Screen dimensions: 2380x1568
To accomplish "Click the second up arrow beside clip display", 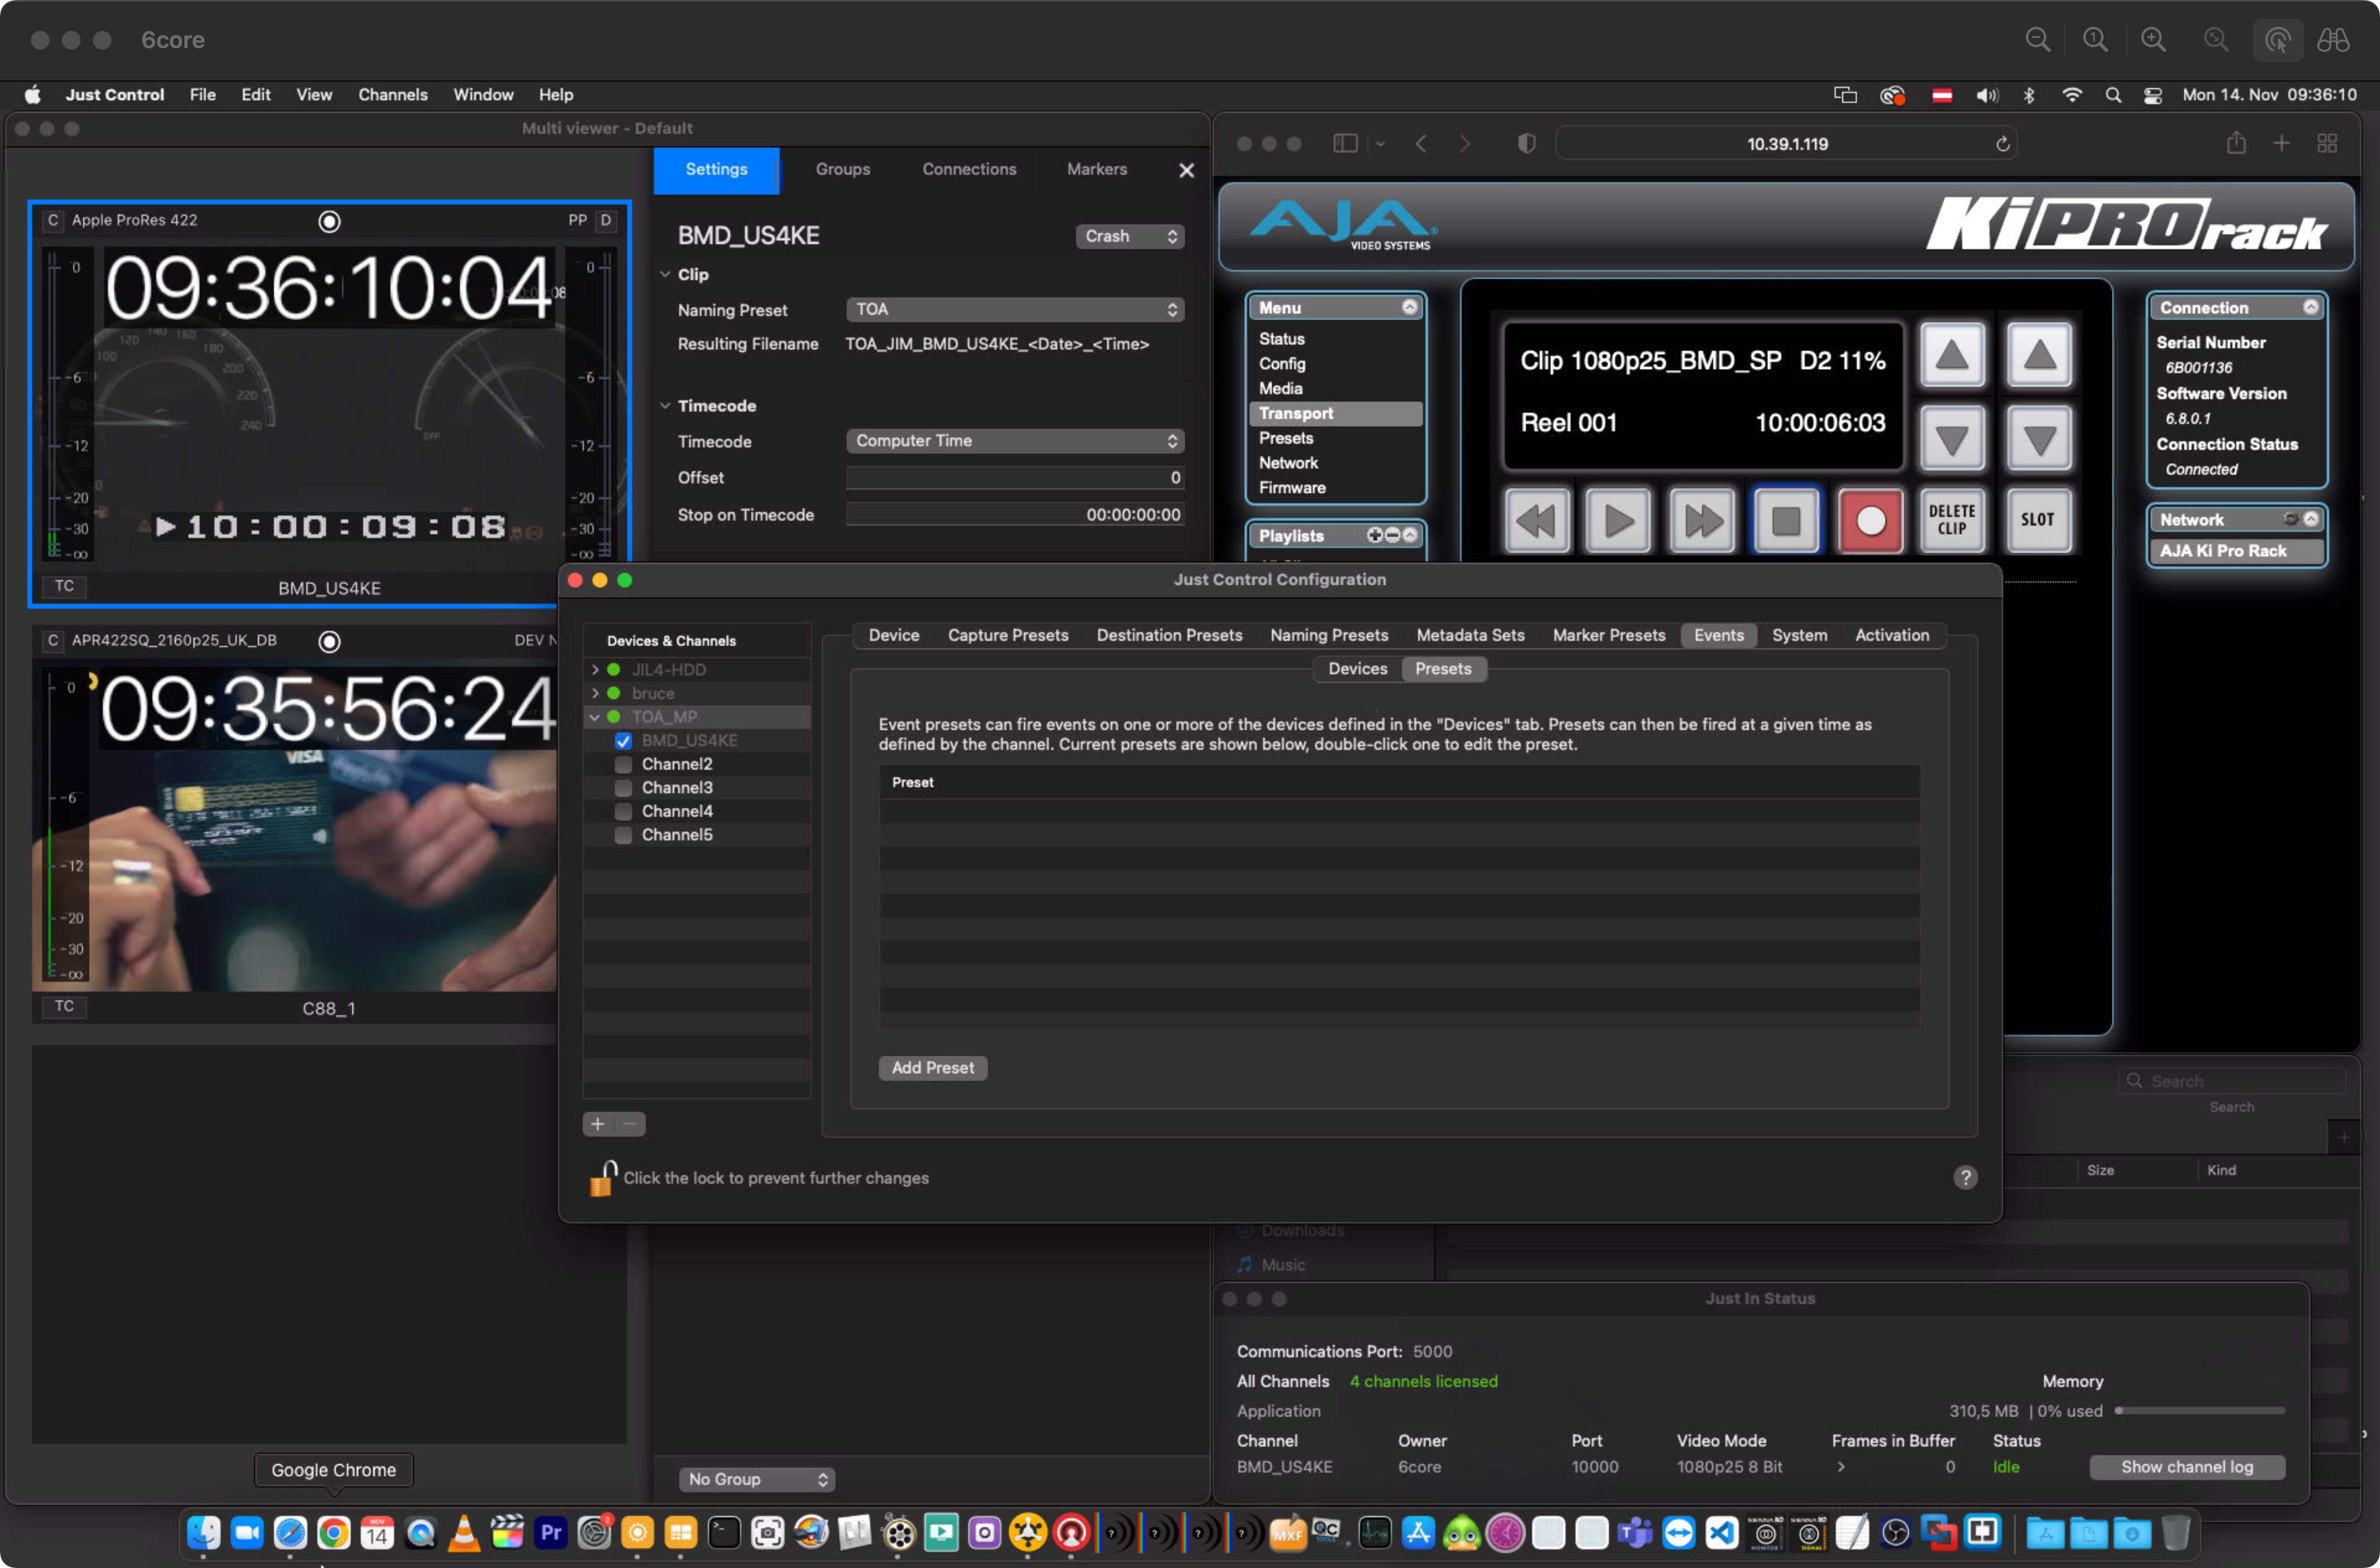I will (x=2038, y=354).
